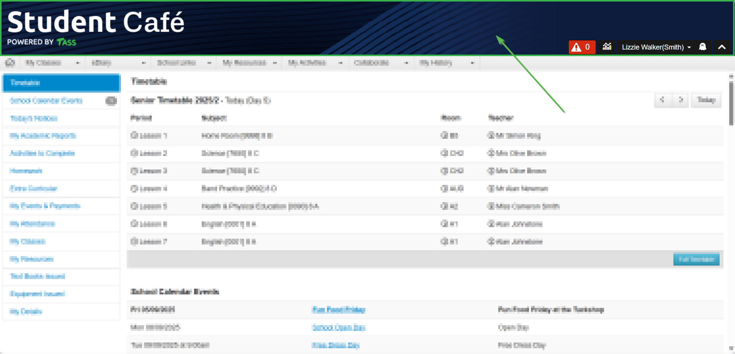The height and width of the screenshot is (354, 735).
Task: Click the home icon in the menu bar
Action: point(10,63)
